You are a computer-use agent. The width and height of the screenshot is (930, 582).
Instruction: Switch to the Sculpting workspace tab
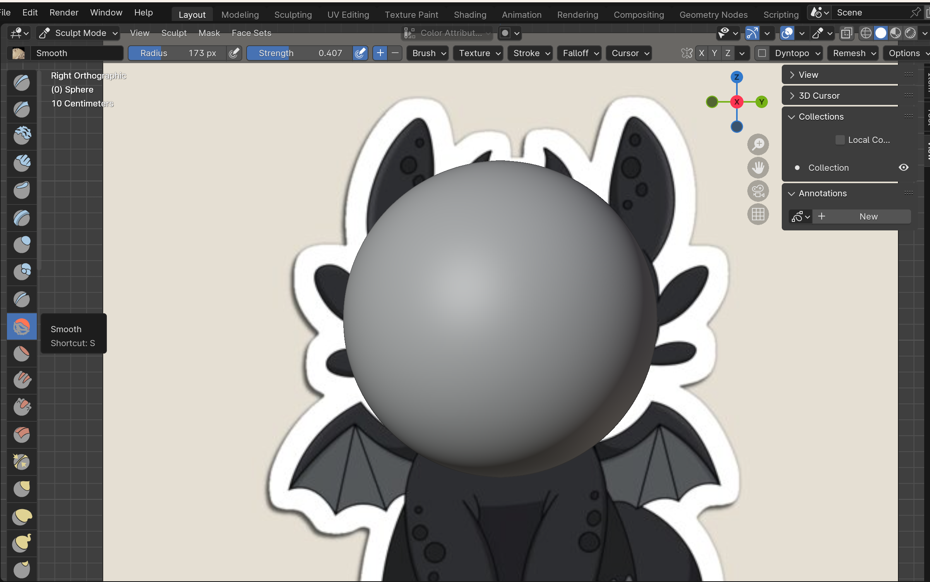(293, 15)
